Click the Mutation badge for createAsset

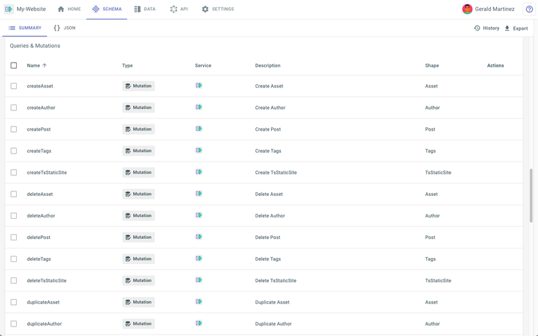(x=139, y=86)
